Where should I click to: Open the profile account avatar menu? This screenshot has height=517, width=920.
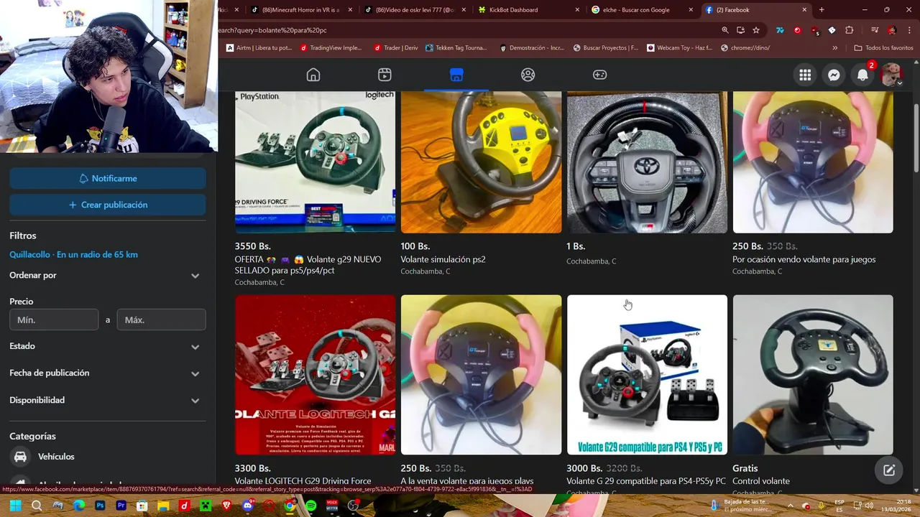(892, 75)
